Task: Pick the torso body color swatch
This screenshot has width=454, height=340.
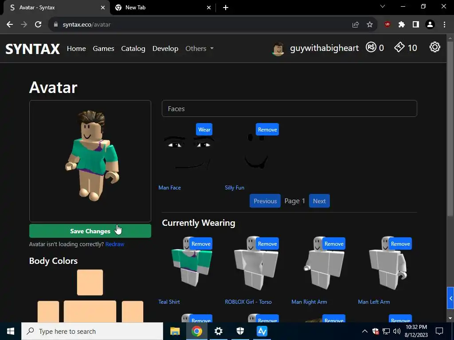Action: click(90, 312)
